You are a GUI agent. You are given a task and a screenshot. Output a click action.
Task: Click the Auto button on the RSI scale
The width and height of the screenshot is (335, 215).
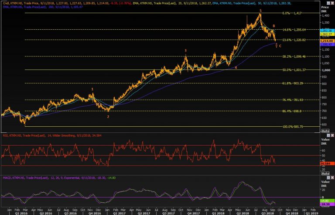tap(325, 173)
